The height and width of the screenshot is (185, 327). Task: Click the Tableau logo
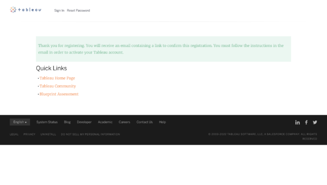26,10
